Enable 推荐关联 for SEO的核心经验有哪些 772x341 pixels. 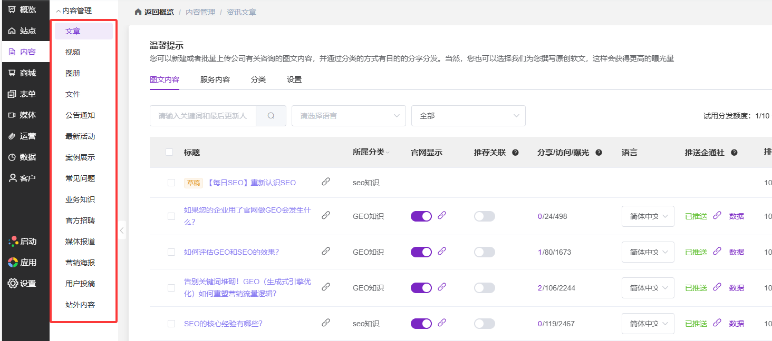pyautogui.click(x=484, y=324)
